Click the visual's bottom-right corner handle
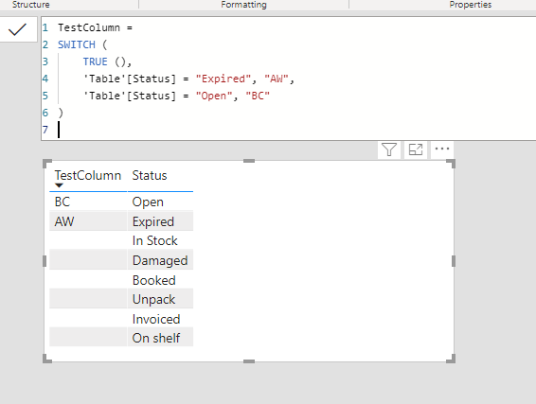536x404 pixels. coord(451,359)
